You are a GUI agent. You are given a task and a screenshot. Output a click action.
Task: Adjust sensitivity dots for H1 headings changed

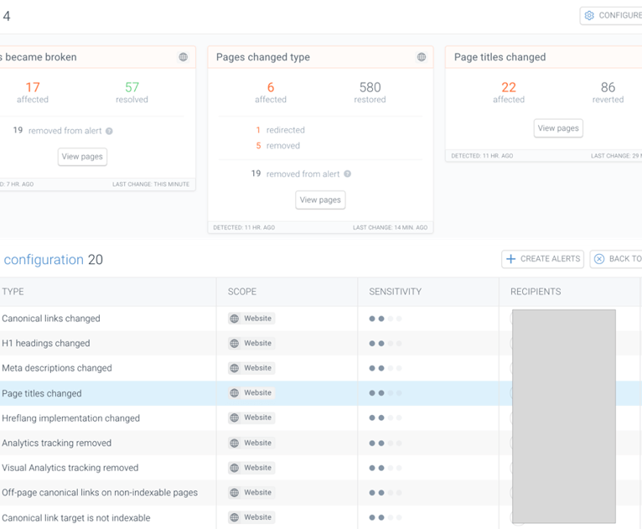[x=384, y=344]
